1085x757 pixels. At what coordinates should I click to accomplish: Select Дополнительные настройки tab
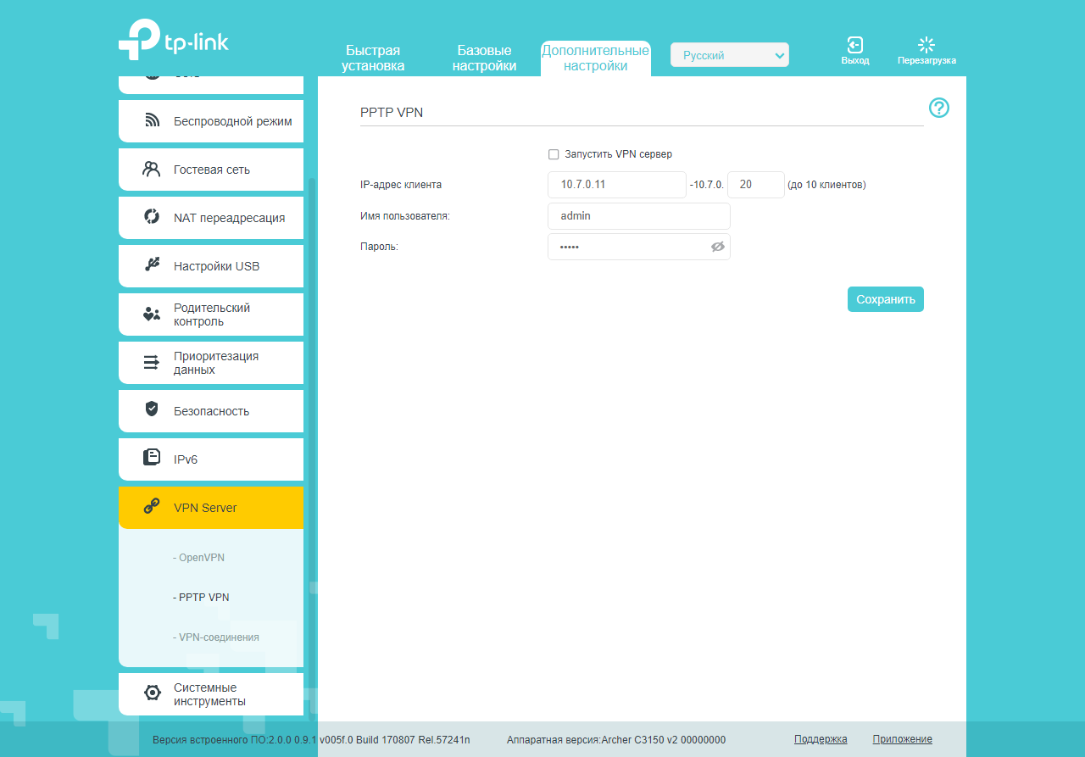click(x=596, y=58)
